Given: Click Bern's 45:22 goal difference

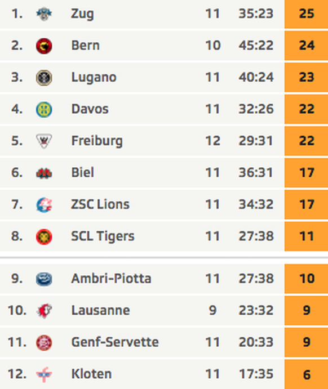Looking at the screenshot, I should (256, 46).
